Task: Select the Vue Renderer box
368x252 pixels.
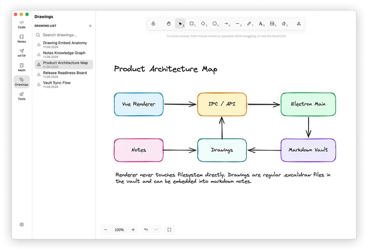Action: click(139, 104)
